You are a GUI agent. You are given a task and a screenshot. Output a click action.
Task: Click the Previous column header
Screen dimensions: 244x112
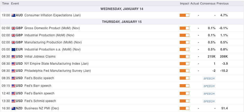(x=223, y=3)
